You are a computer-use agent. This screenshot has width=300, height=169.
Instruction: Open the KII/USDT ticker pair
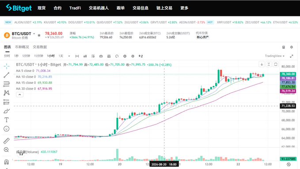point(55,23)
